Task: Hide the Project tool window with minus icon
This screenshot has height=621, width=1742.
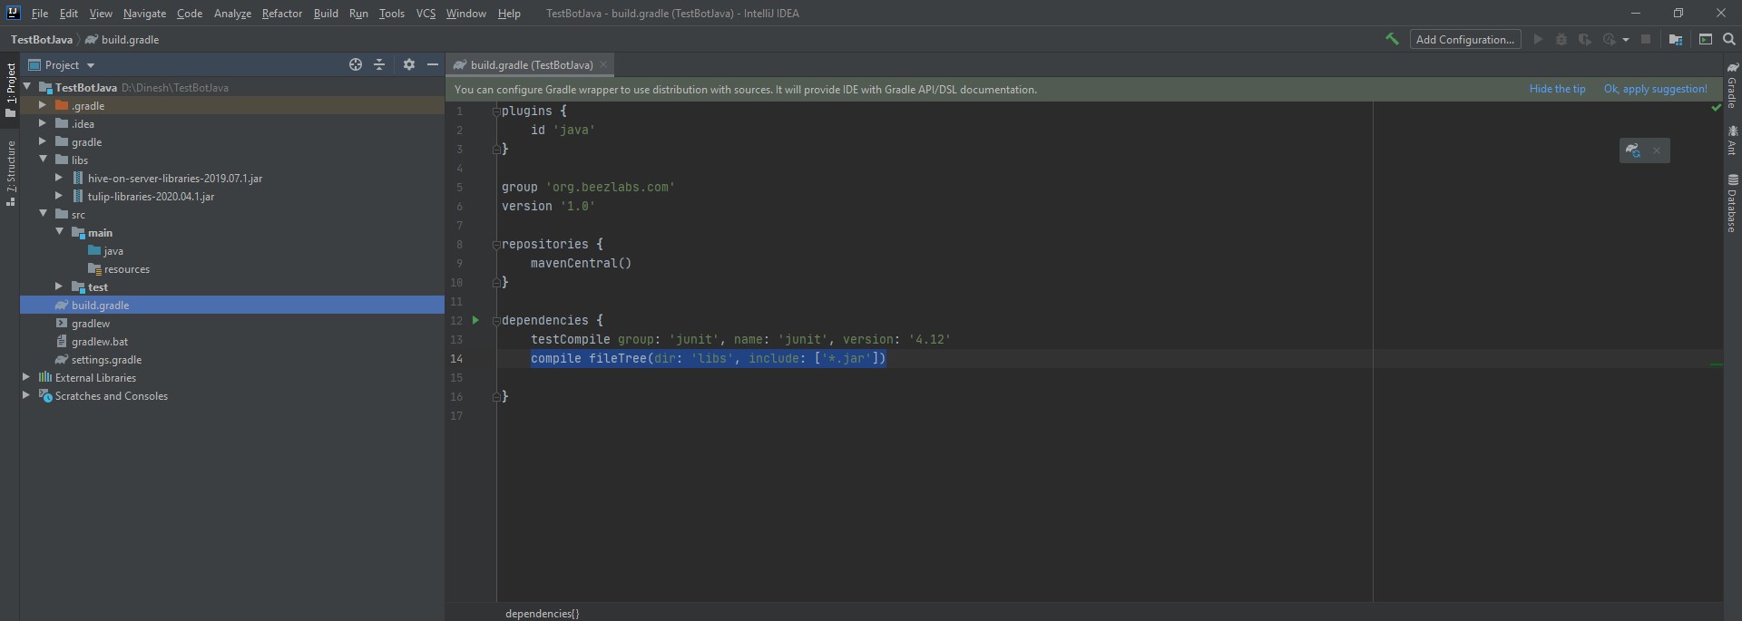Action: (433, 64)
